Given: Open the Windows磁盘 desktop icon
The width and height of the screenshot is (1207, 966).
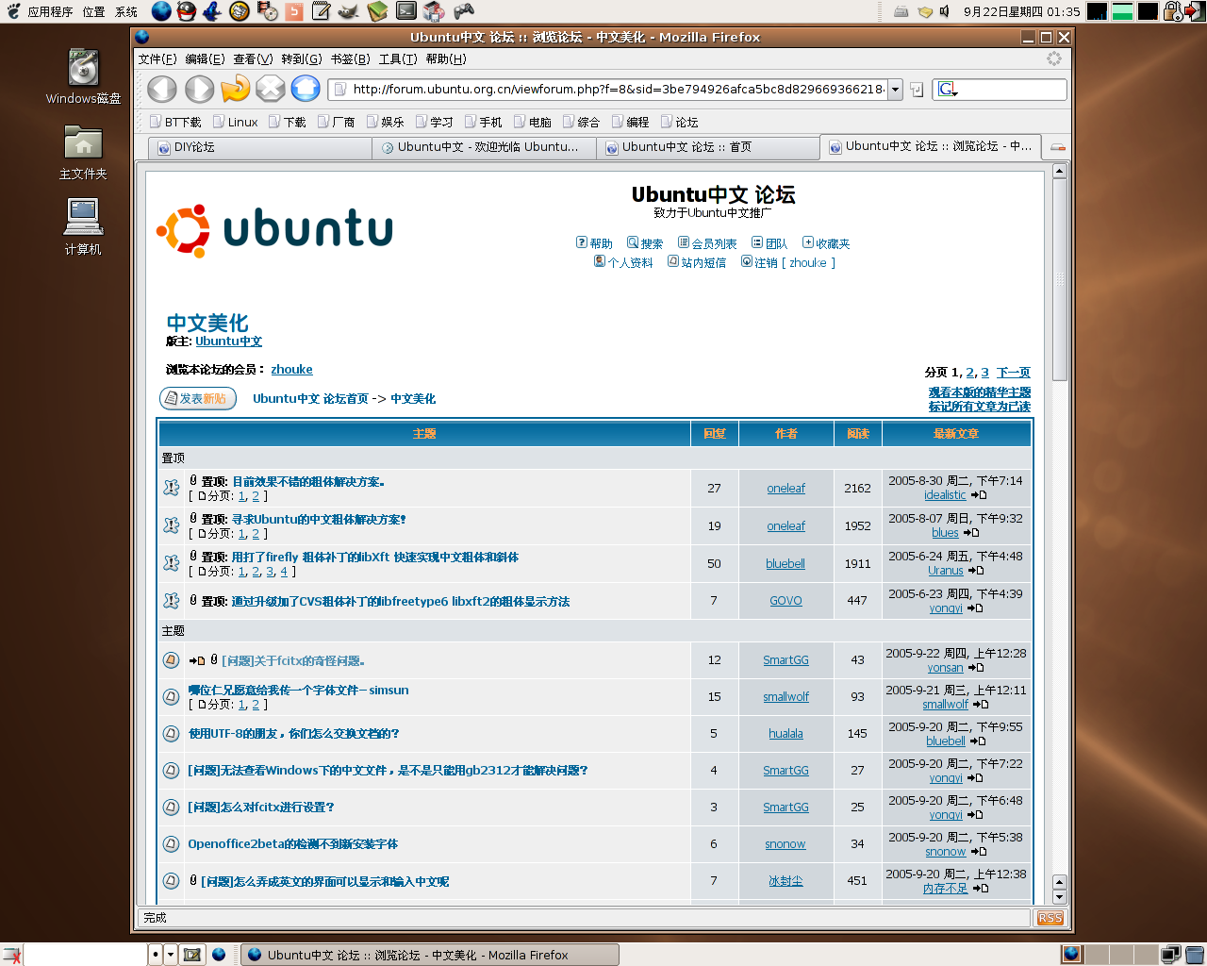Looking at the screenshot, I should 83,76.
